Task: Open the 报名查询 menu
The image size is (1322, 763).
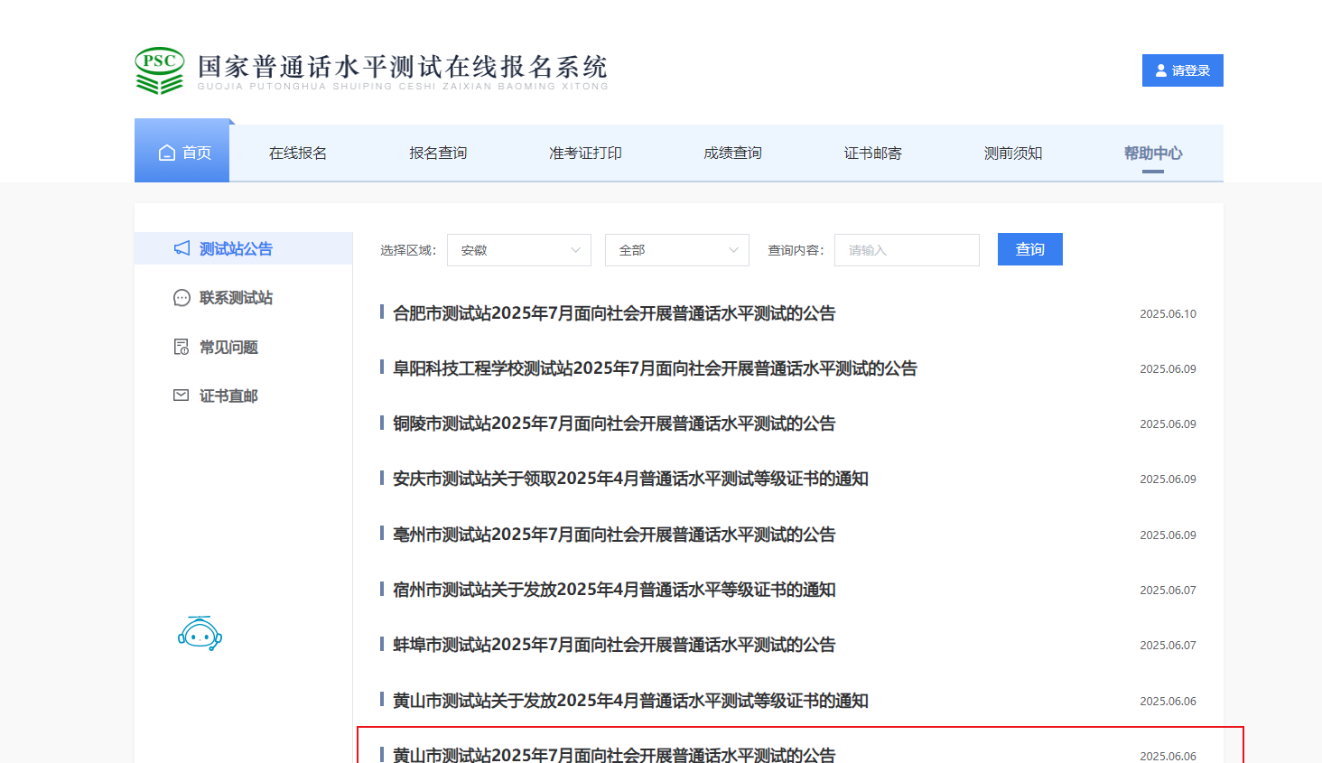Action: point(438,153)
